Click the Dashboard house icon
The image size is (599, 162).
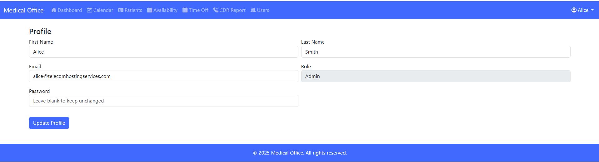(x=54, y=10)
